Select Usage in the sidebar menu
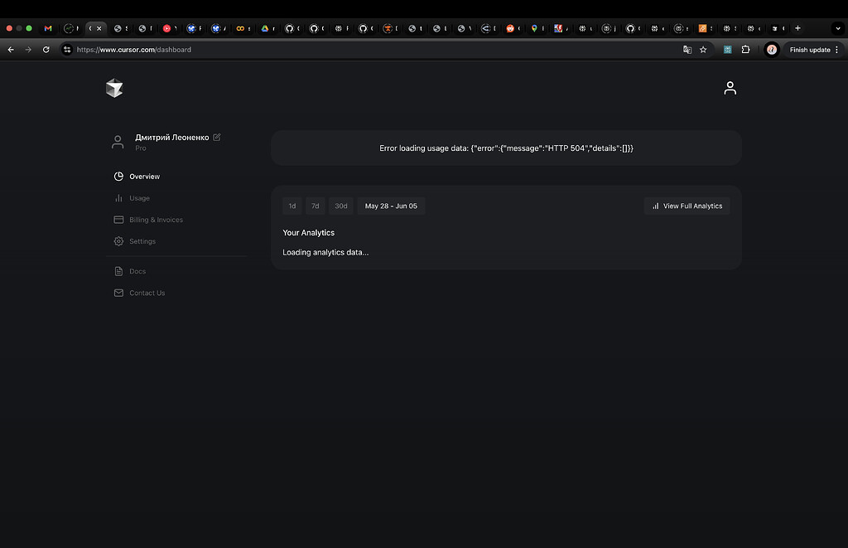The image size is (848, 548). 139,198
